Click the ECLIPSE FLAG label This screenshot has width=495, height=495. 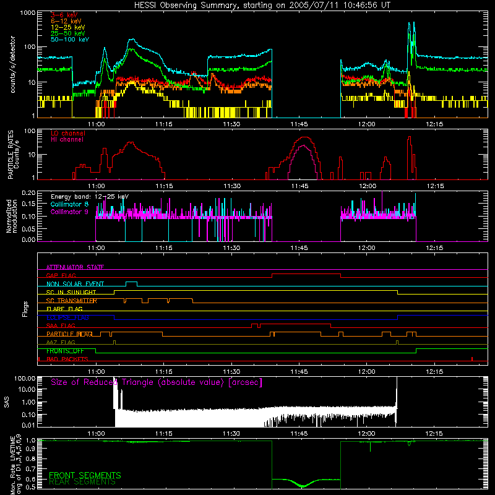coord(67,317)
